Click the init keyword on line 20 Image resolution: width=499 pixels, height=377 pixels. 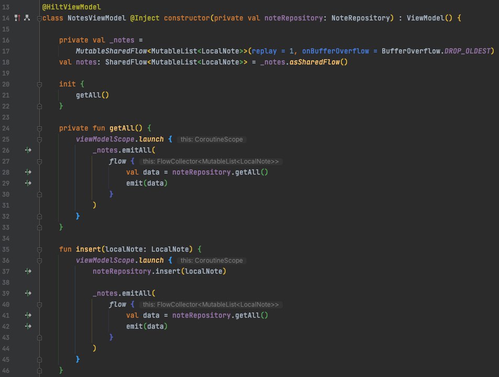tap(68, 84)
